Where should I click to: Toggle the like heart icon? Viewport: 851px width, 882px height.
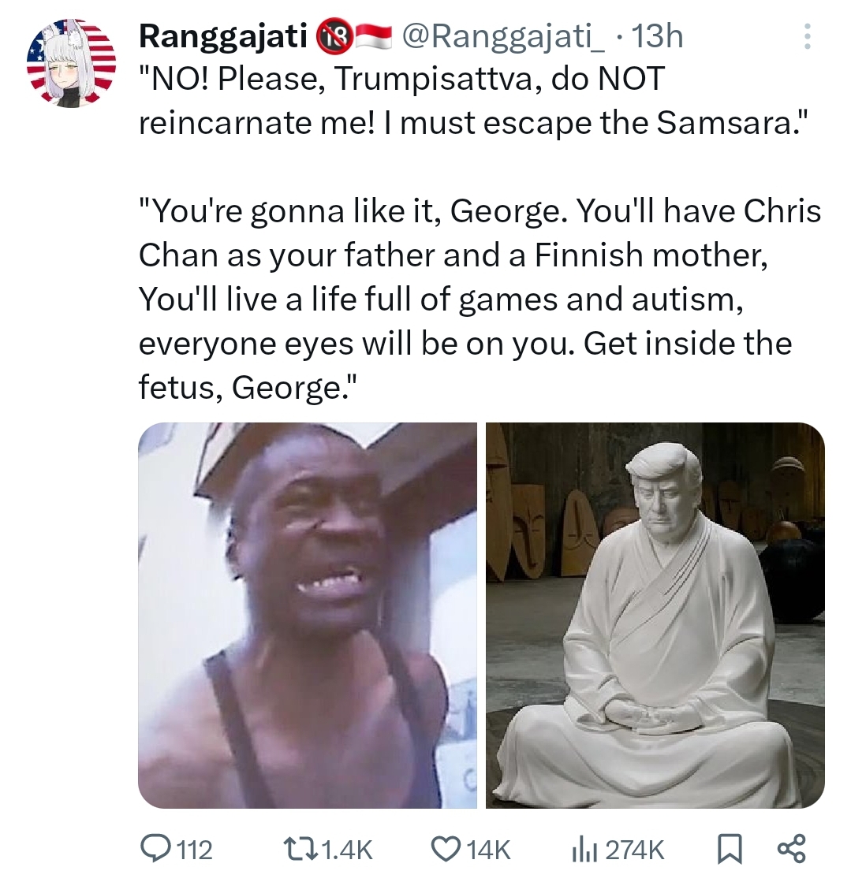tap(446, 850)
